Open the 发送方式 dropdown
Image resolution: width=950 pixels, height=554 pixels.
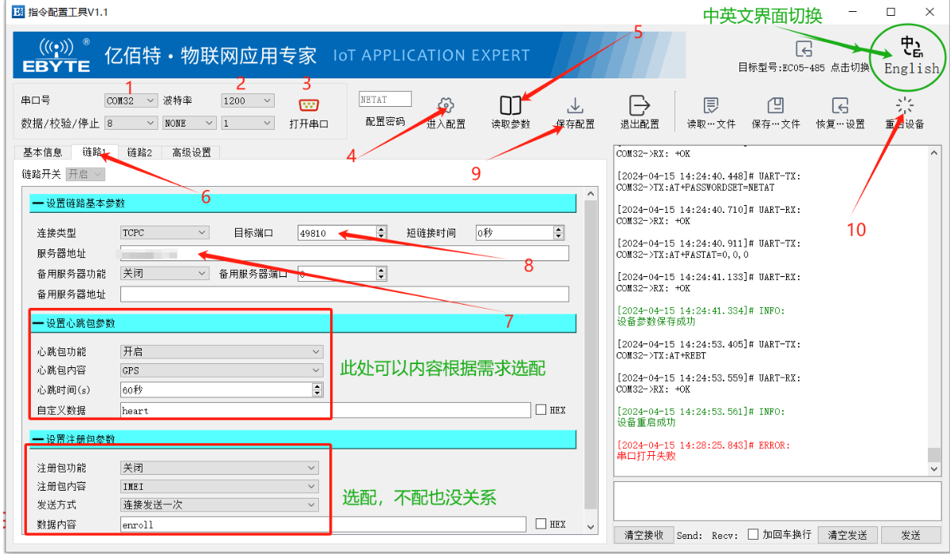219,504
